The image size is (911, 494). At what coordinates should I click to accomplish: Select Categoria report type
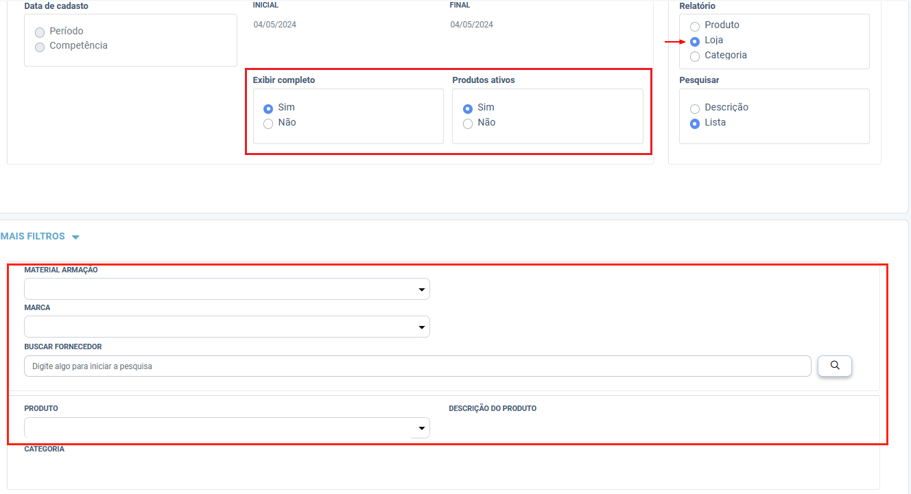(x=695, y=56)
